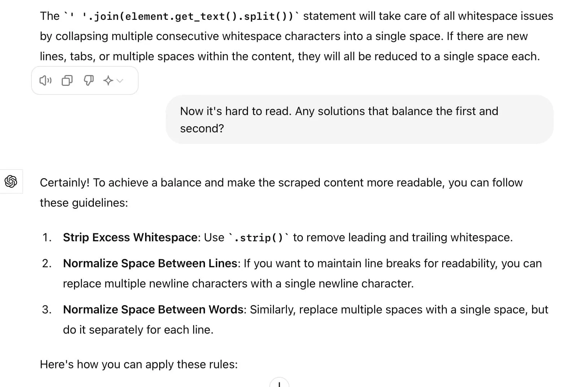Click the text "these guidelines:"
Image resolution: width=571 pixels, height=387 pixels.
point(84,203)
